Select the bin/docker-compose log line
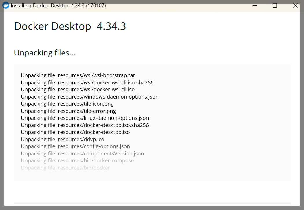Viewport: 304px width, 210px height. [x=77, y=160]
